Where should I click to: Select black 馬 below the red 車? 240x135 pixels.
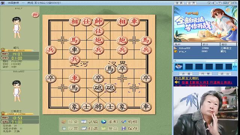click(x=74, y=88)
